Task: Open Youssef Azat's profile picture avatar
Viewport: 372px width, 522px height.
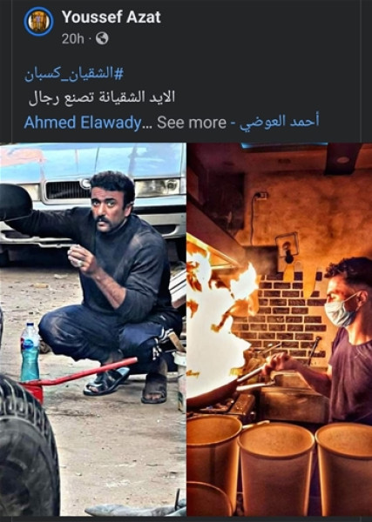Action: (38, 21)
